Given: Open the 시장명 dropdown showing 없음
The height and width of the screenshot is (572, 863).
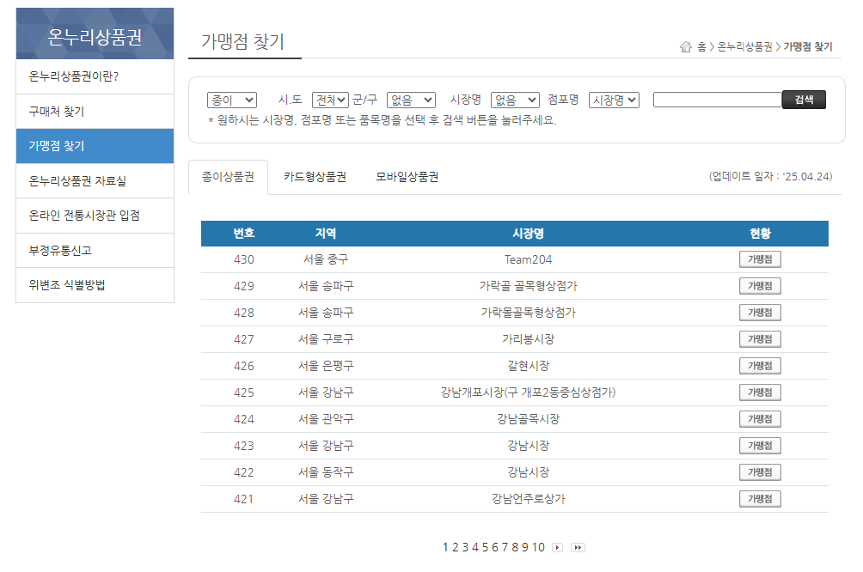Looking at the screenshot, I should click(513, 99).
